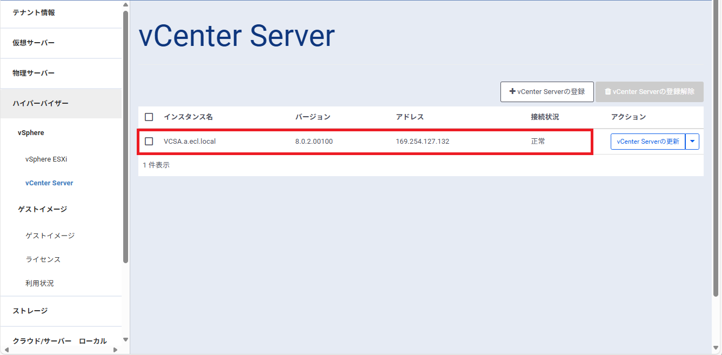
Task: Open クラウド/サーバー ローカル sidebar section
Action: pyautogui.click(x=61, y=341)
